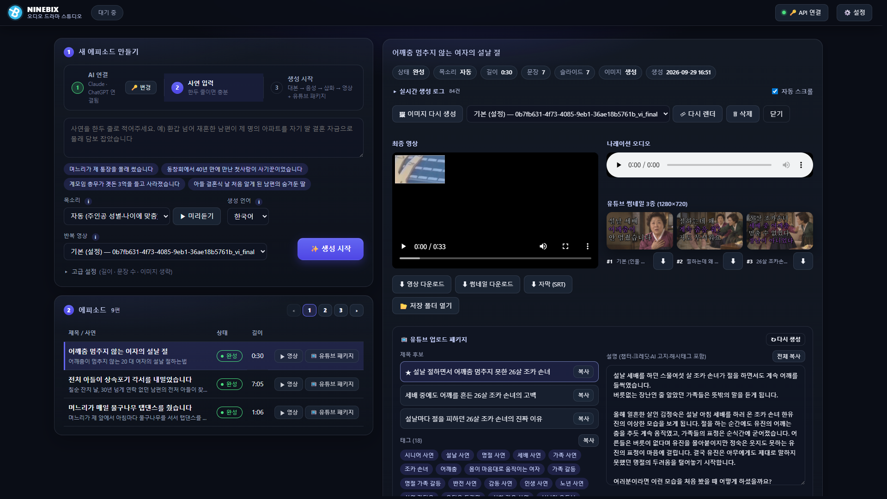Viewport: 887px width, 499px height.
Task: Select the 생성 시작 step 3 tab
Action: (314, 87)
